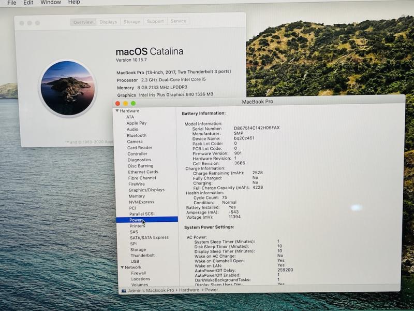414x311 pixels.
Task: Click Power in the bottom path bar
Action: click(x=212, y=290)
